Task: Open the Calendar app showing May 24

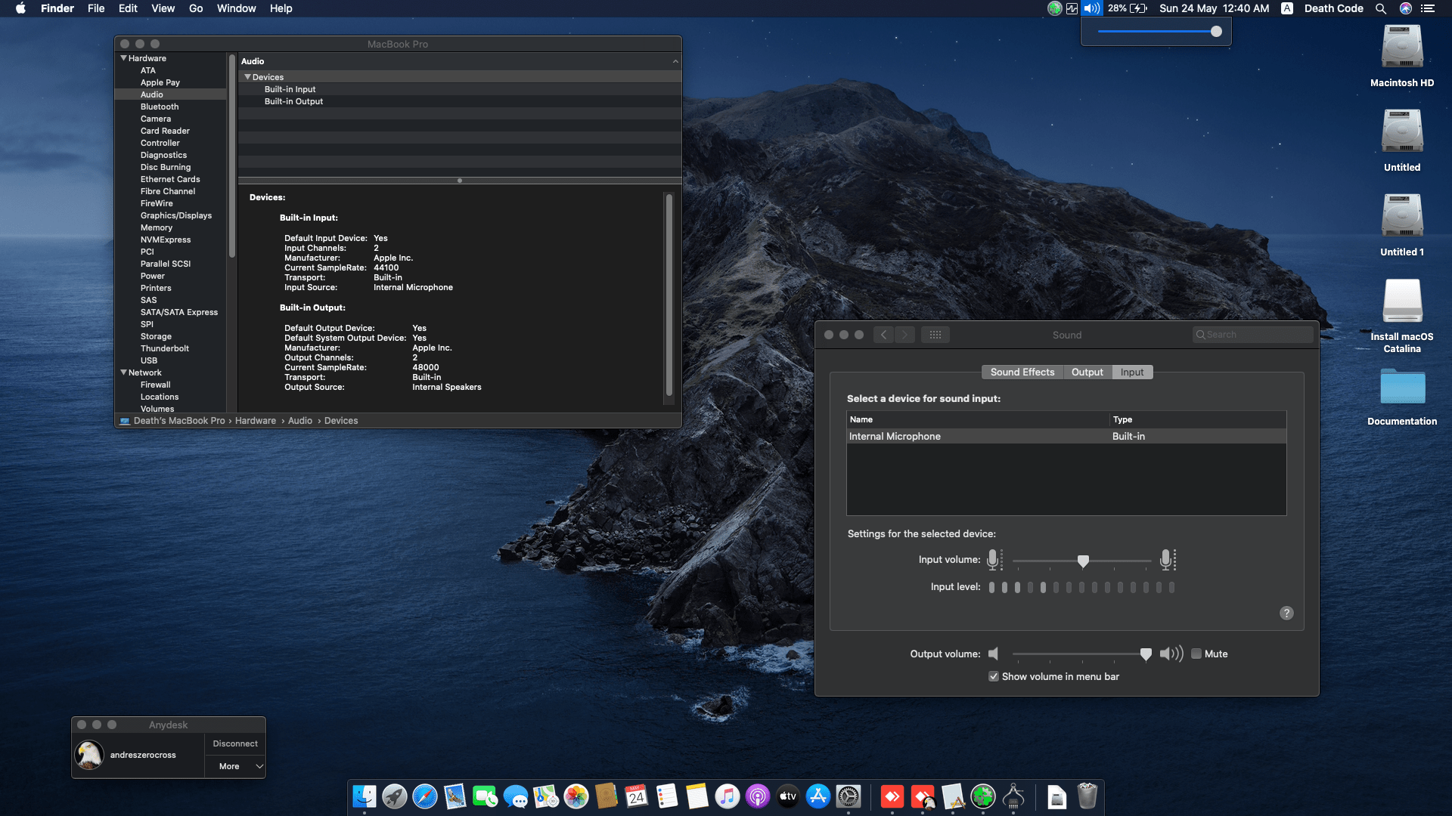Action: [x=636, y=797]
